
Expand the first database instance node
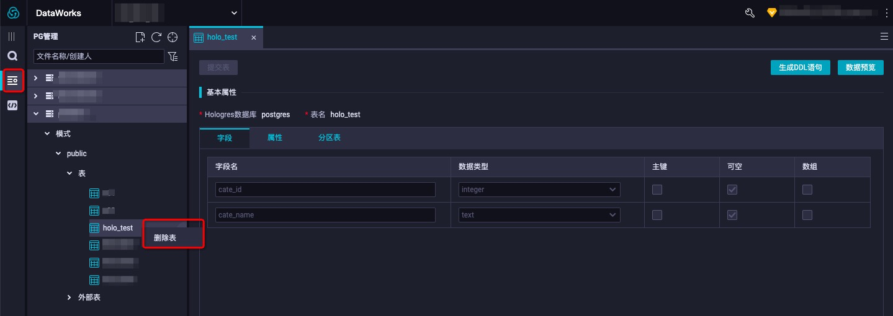pos(36,78)
